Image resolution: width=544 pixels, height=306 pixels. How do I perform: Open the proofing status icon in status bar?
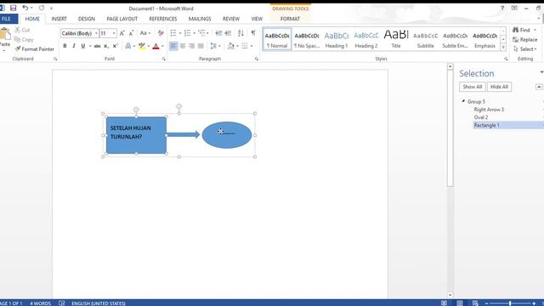point(62,303)
